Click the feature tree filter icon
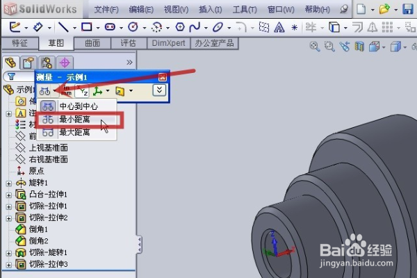 (11, 77)
